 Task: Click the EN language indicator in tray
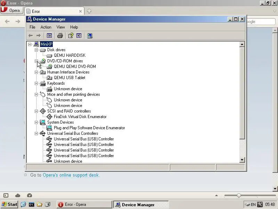[253, 204]
